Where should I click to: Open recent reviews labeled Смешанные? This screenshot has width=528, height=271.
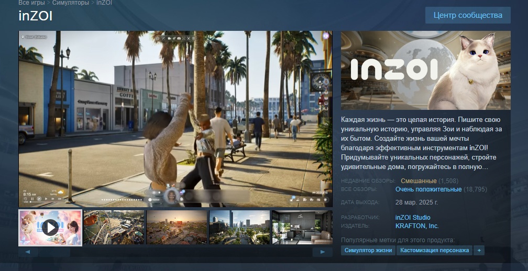click(x=419, y=181)
